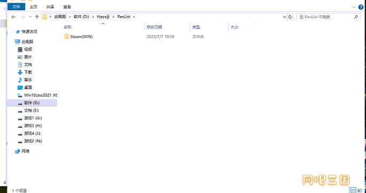Select Haosiji in the address breadcrumb
Viewport: 366px width, 193px height.
(103, 17)
